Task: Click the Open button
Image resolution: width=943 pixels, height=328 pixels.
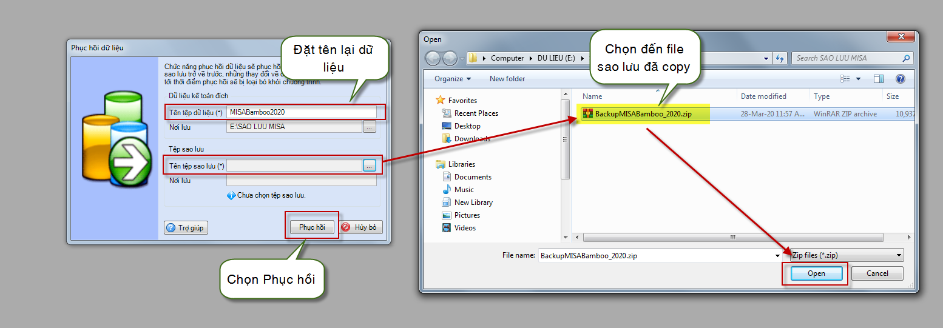Action: (816, 273)
